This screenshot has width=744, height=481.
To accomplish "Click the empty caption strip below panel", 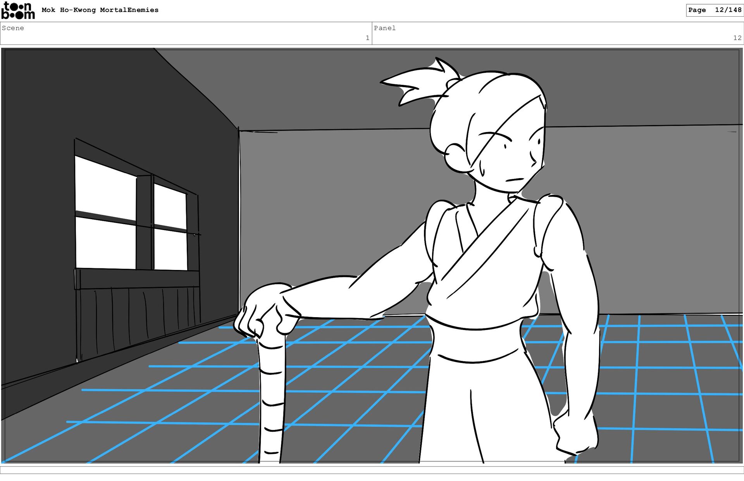I will (x=372, y=470).
